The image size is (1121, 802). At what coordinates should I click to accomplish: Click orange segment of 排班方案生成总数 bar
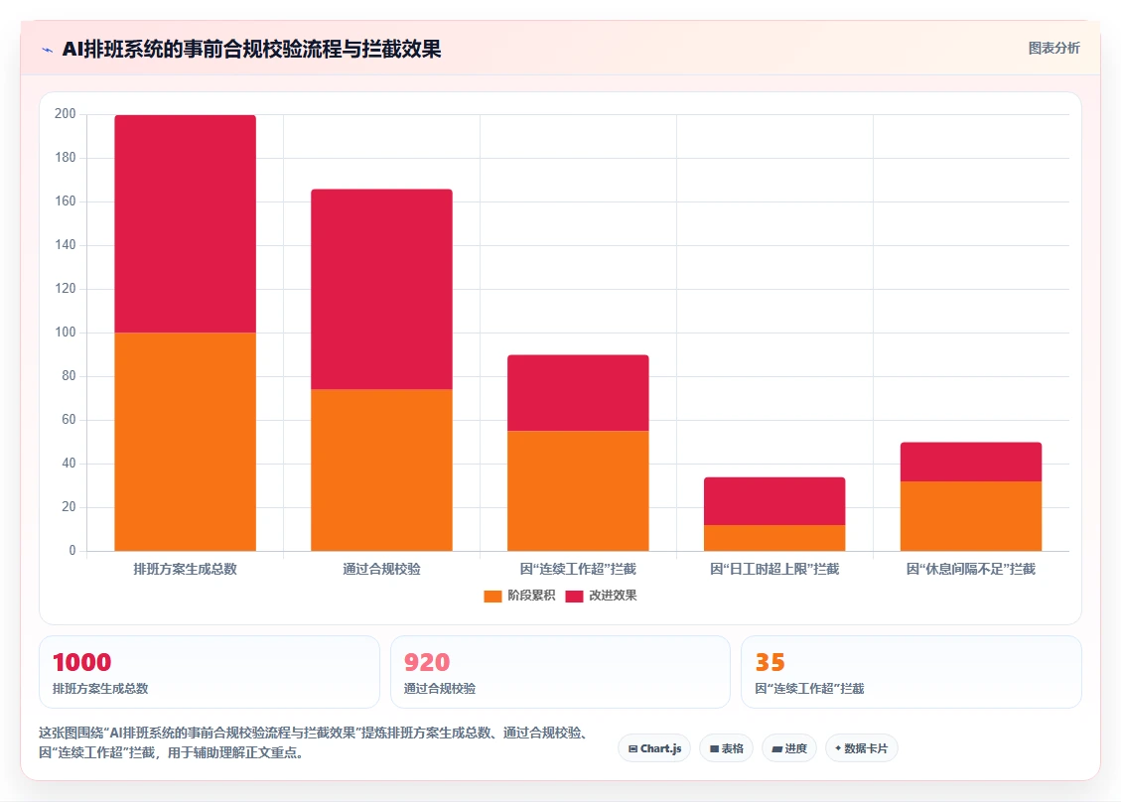pyautogui.click(x=185, y=442)
